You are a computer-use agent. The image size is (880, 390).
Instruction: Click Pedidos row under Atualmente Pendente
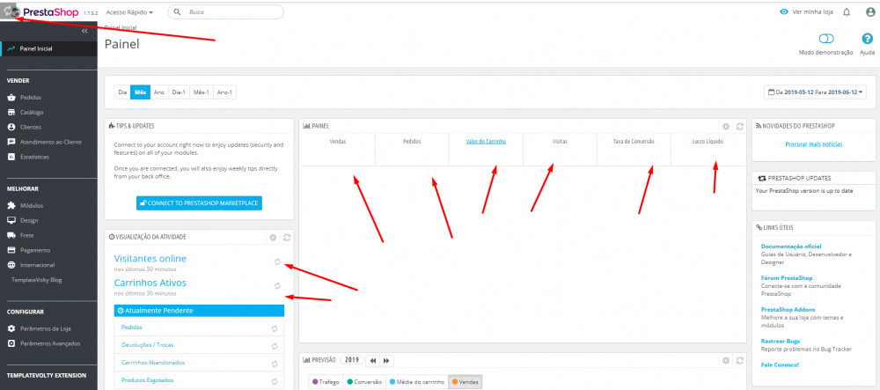click(199, 327)
